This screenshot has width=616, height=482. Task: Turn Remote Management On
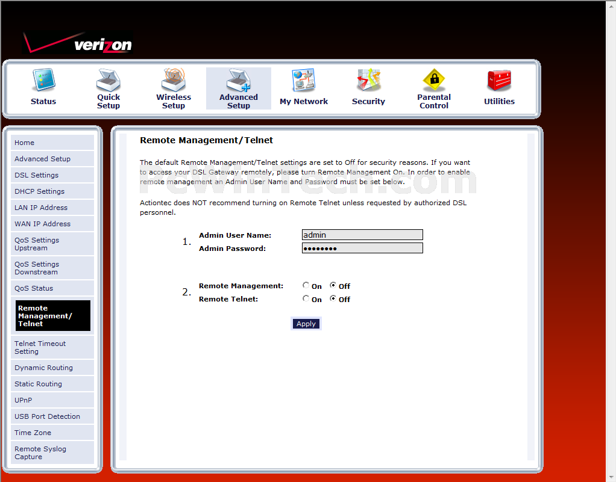coord(306,285)
